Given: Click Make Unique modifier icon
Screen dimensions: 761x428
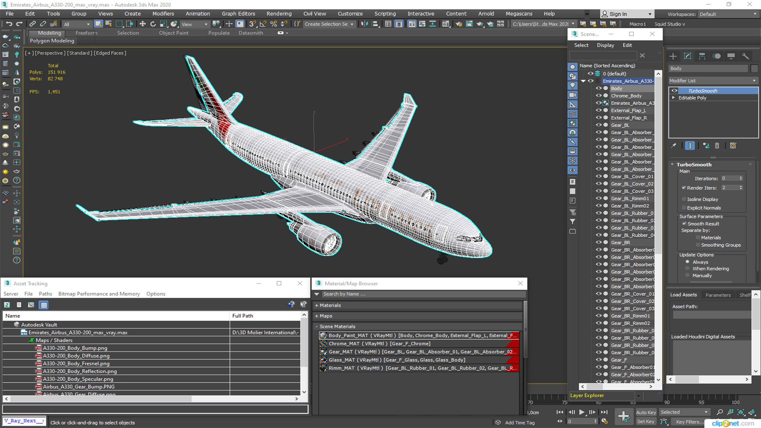Looking at the screenshot, I should tap(706, 145).
